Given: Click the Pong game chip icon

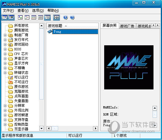Looking at the screenshot, I should click(50, 31).
